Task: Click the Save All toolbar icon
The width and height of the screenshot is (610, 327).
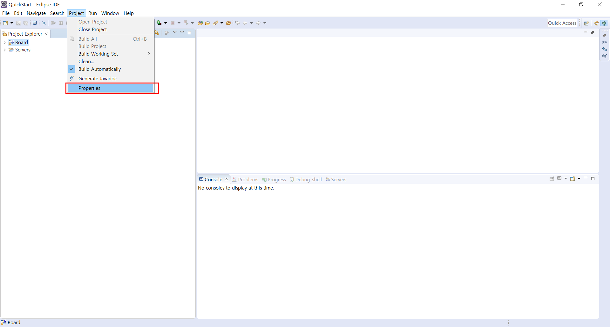Action: tap(26, 23)
